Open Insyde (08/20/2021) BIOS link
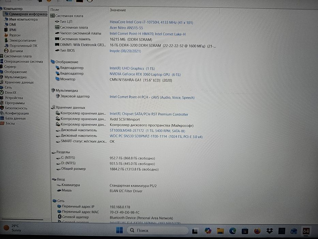 tap(125, 51)
